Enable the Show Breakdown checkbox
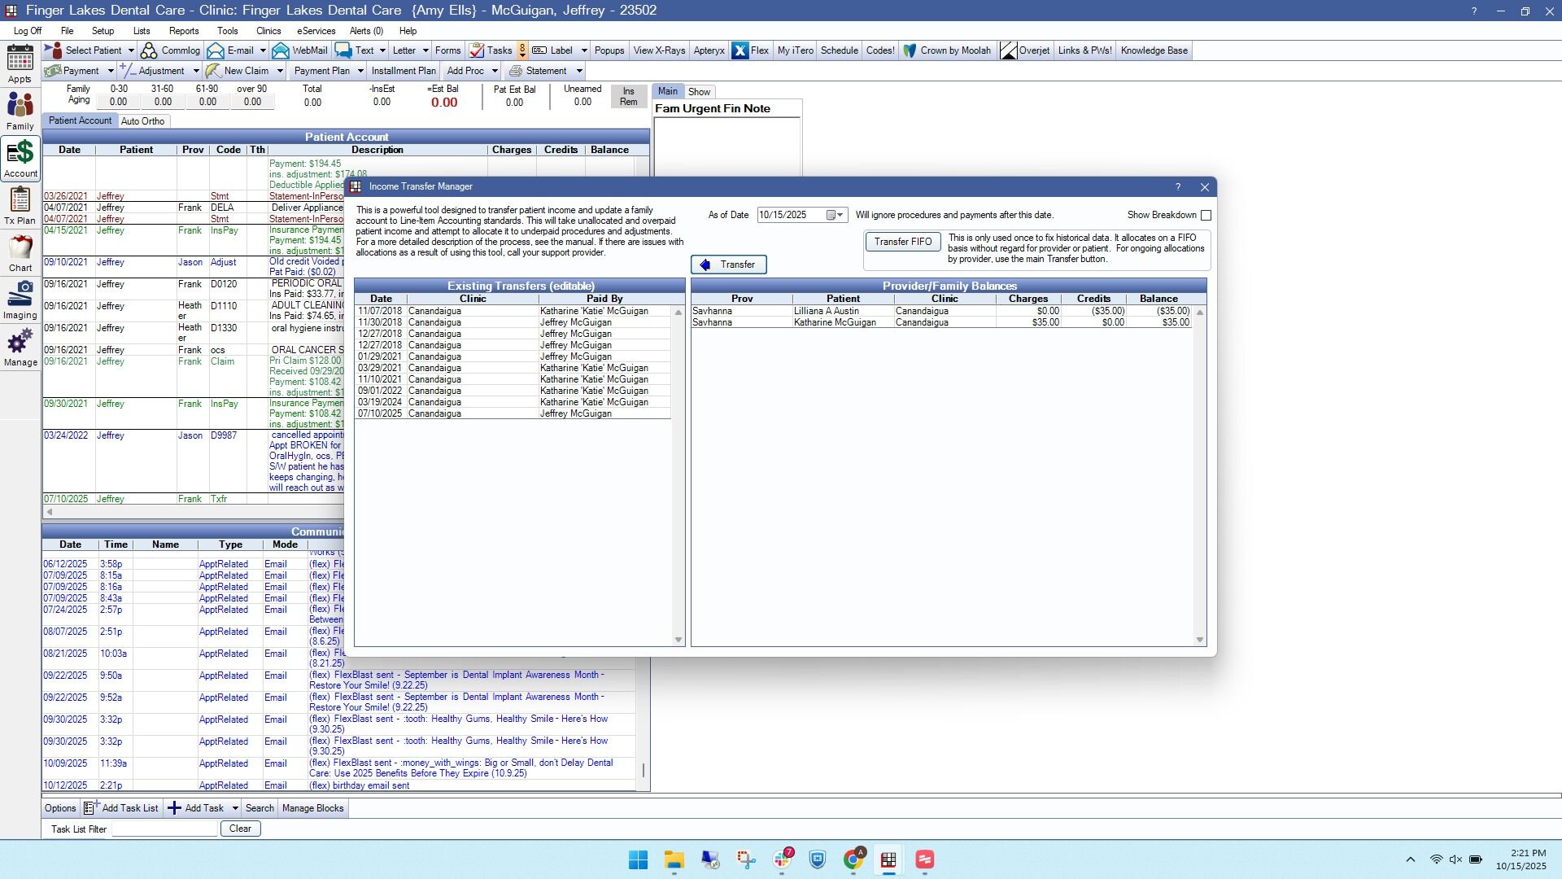Viewport: 1562px width, 879px height. pyautogui.click(x=1206, y=216)
